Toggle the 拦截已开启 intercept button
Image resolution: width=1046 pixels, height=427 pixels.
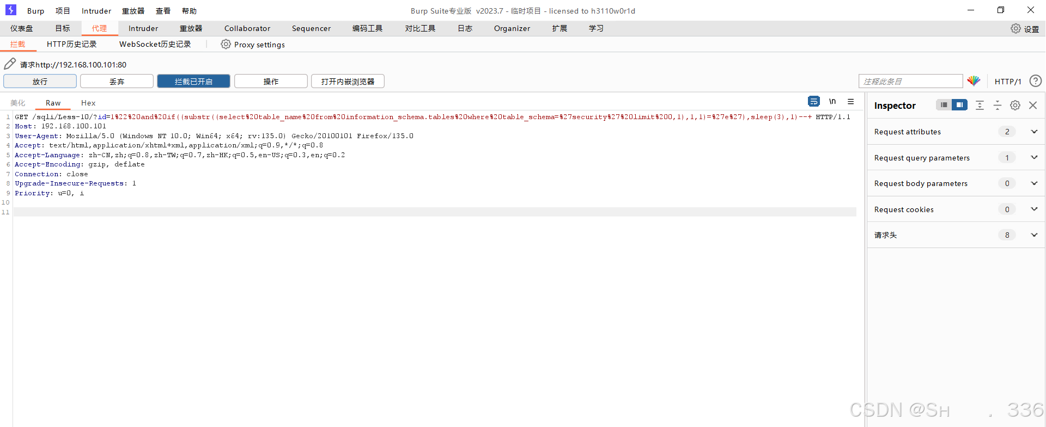tap(193, 81)
